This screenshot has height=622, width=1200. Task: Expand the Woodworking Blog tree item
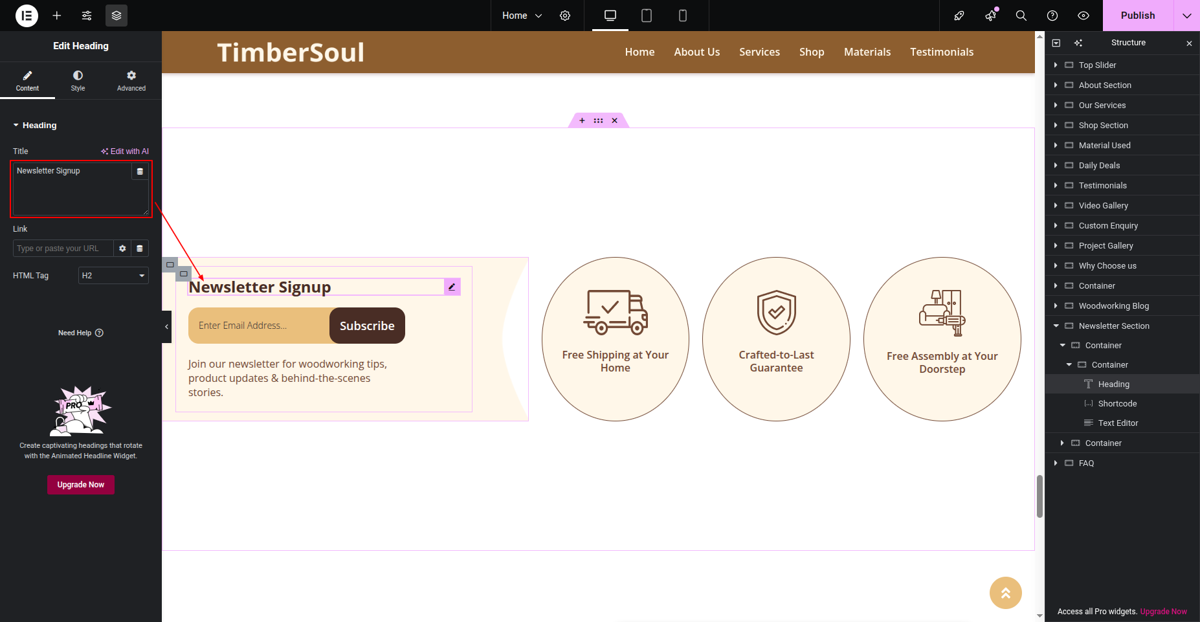[1056, 306]
